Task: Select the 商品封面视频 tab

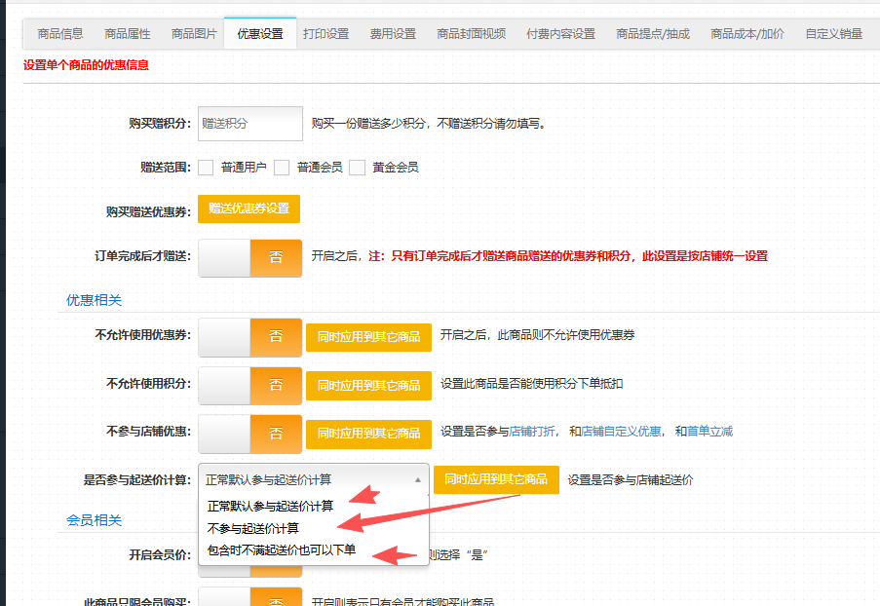Action: click(471, 34)
